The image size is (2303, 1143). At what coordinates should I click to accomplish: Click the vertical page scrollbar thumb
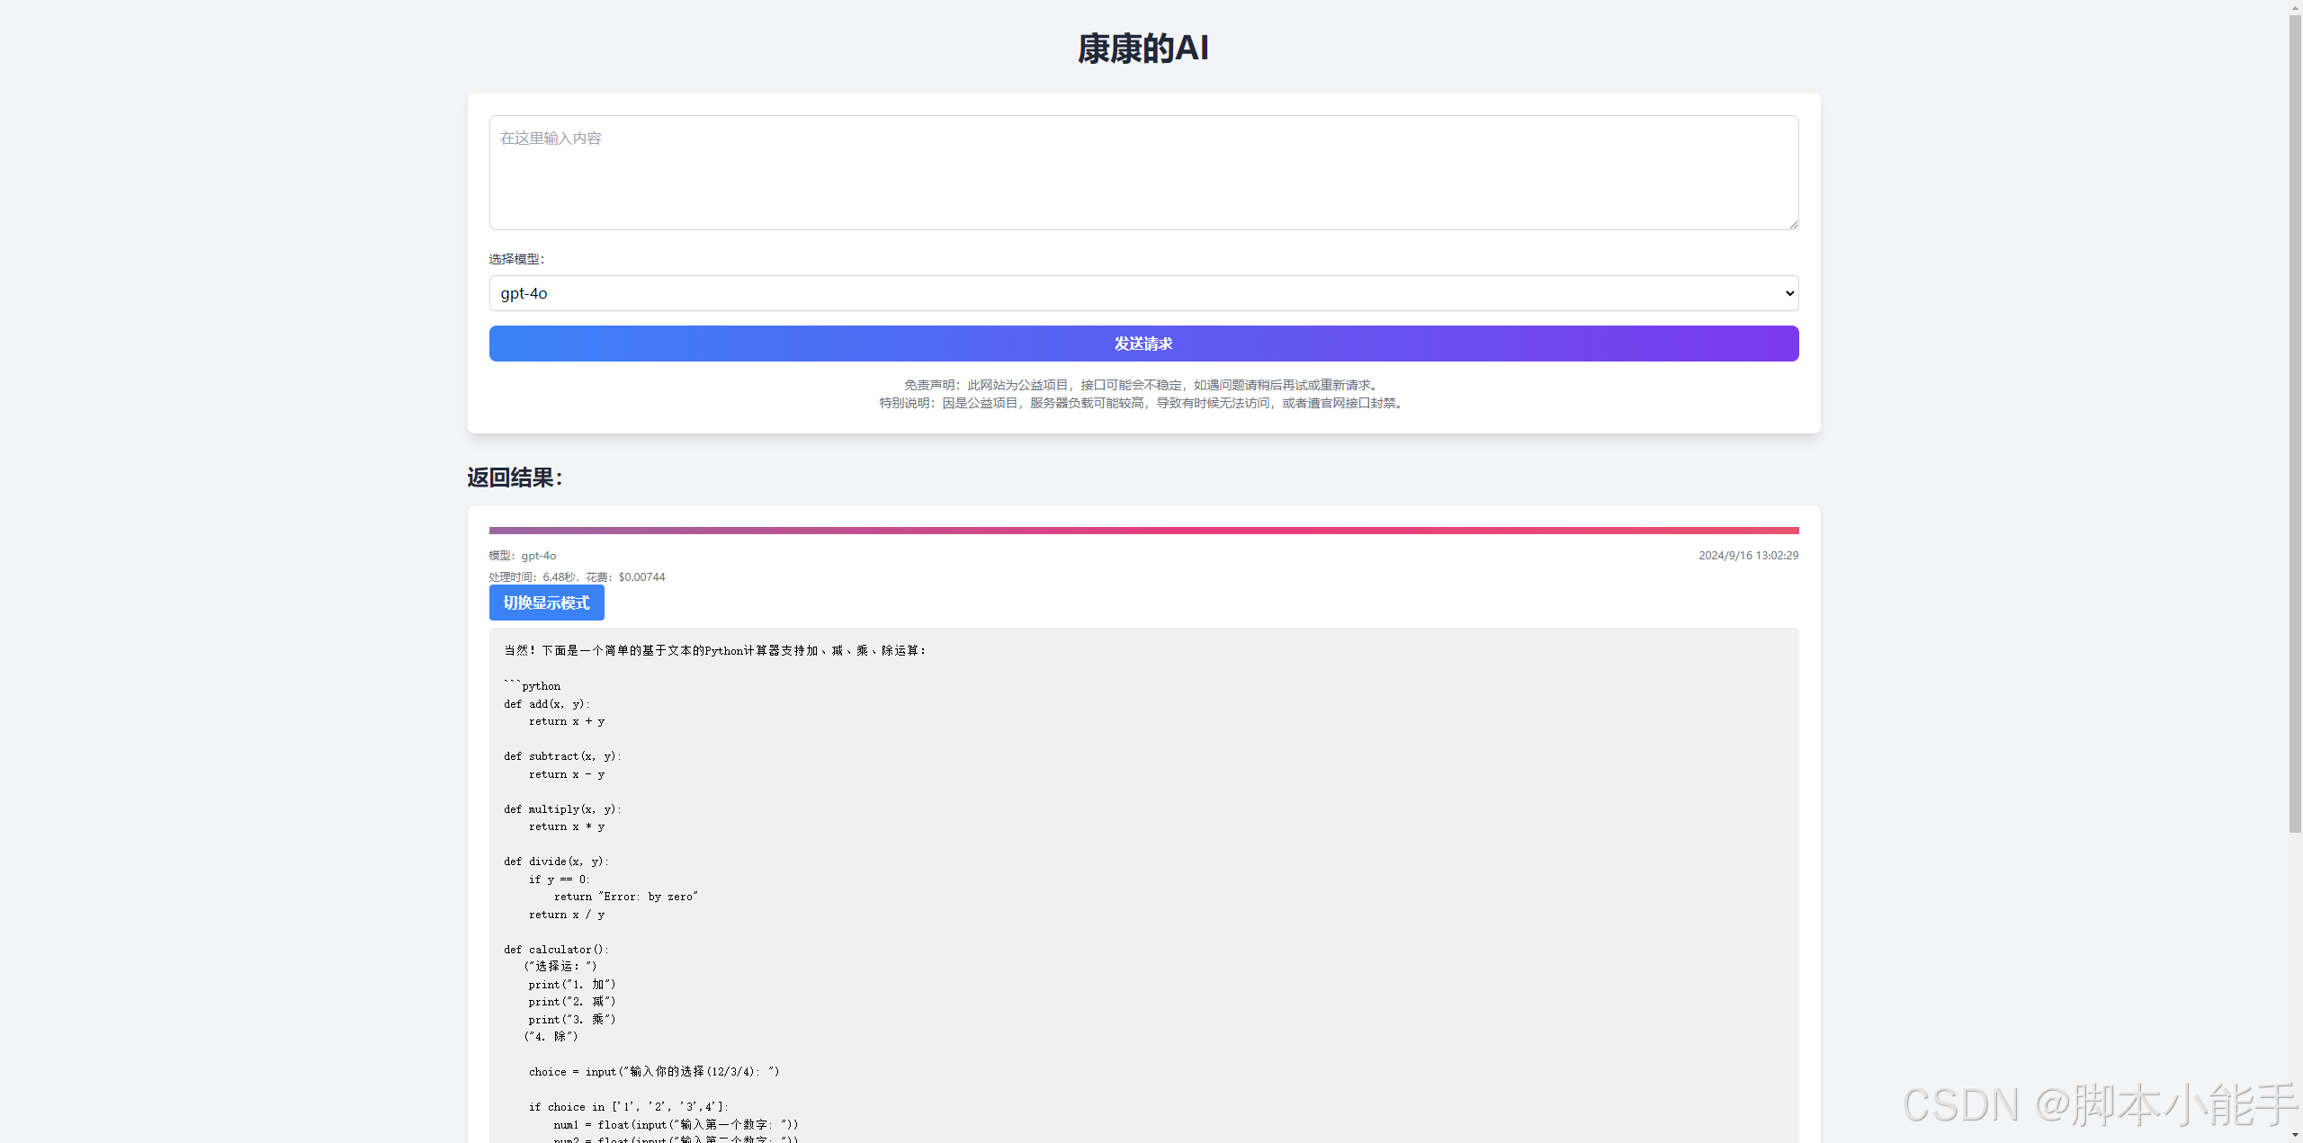point(2295,423)
